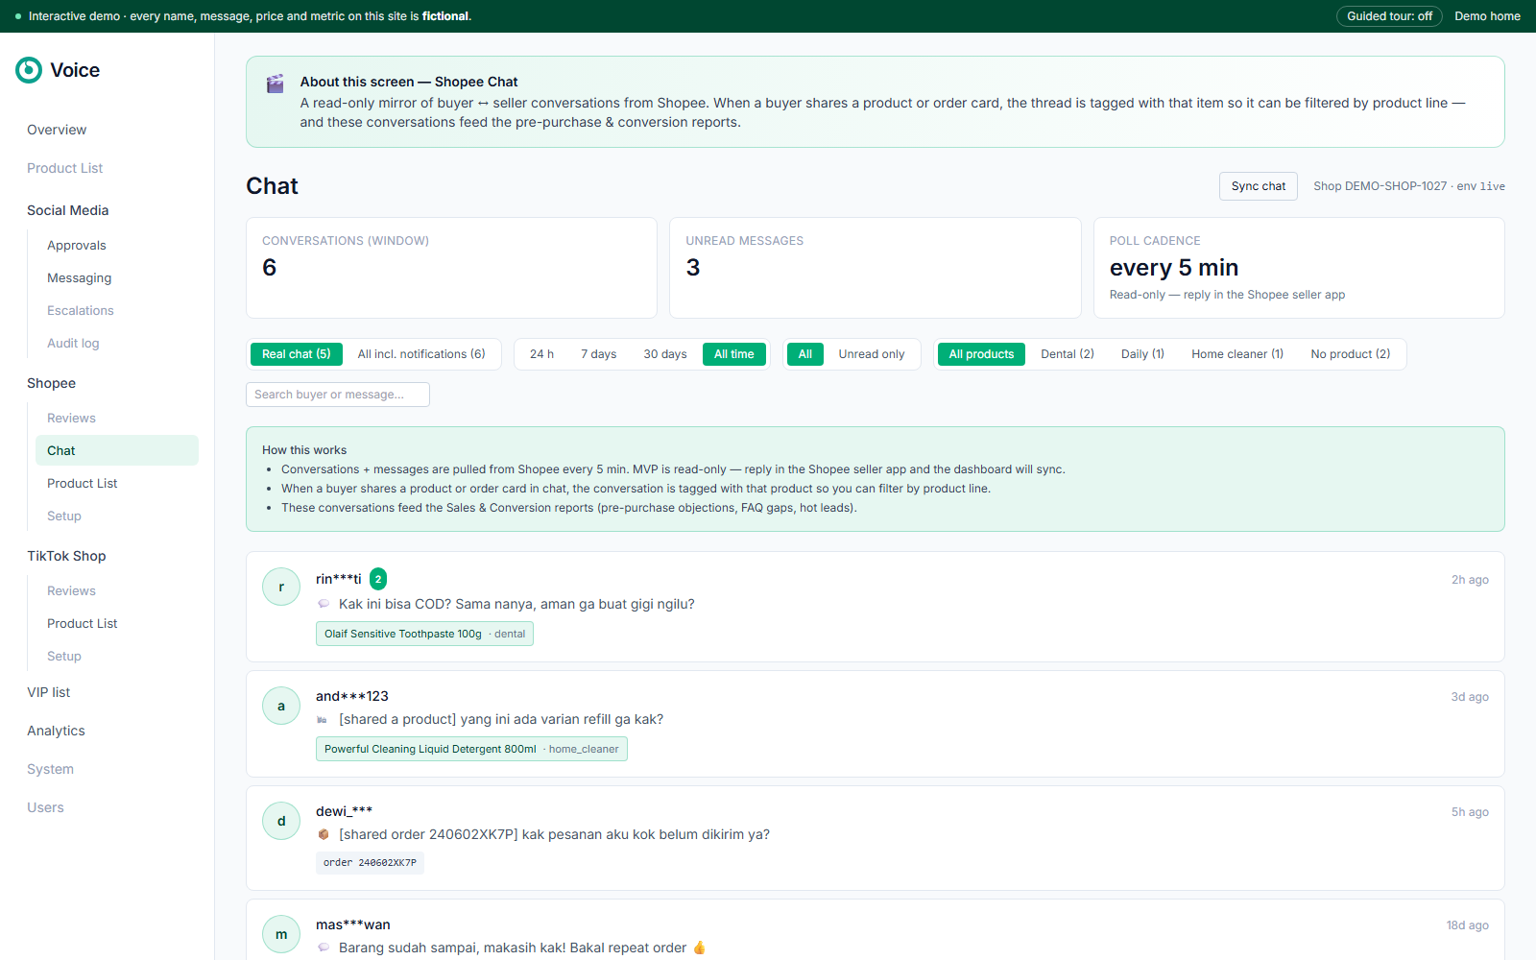
Task: Open Chat under Shopee
Action: [117, 450]
